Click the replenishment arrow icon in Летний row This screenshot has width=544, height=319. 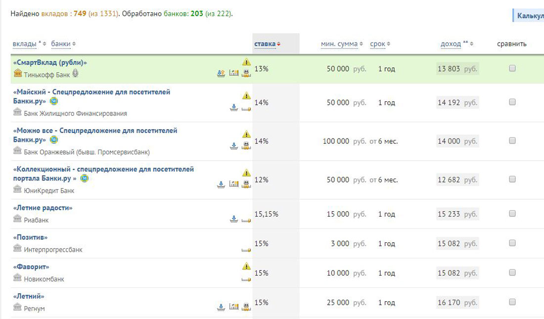pos(221,307)
